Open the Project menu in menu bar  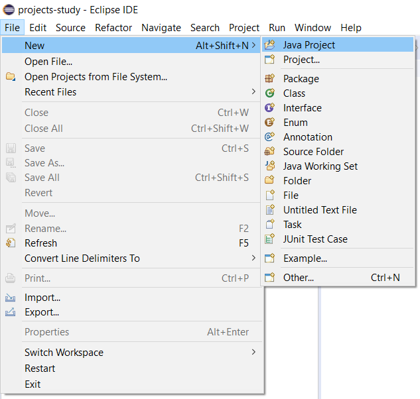[x=244, y=28]
